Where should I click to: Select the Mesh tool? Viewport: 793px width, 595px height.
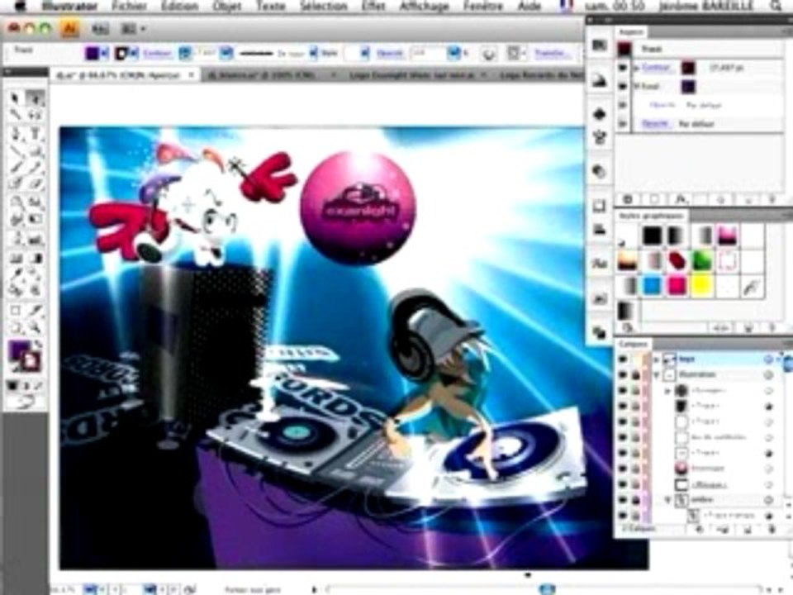(15, 259)
